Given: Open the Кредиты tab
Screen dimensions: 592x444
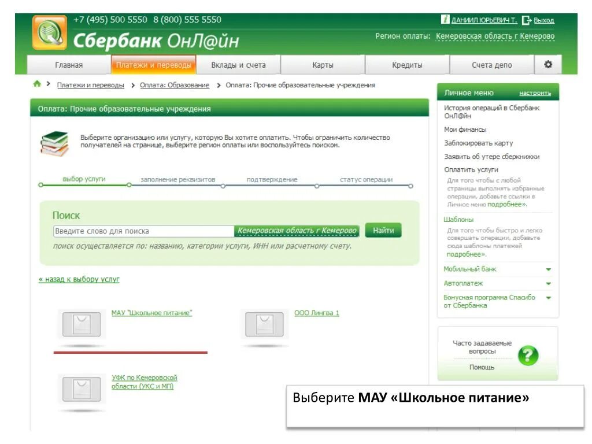Looking at the screenshot, I should click(x=407, y=65).
